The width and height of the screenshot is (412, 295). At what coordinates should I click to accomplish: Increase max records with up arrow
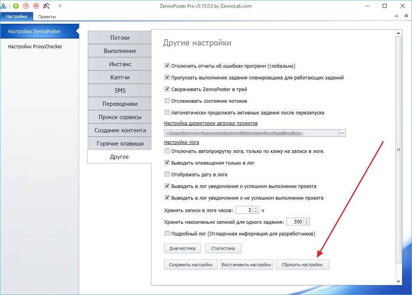click(x=307, y=220)
